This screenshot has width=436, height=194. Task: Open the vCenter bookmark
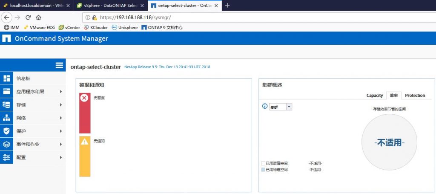tap(69, 28)
